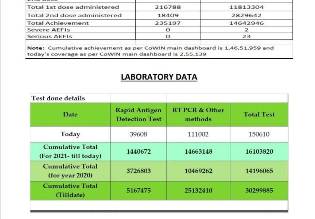Click the value 18409
The width and height of the screenshot is (315, 219).
tap(168, 15)
